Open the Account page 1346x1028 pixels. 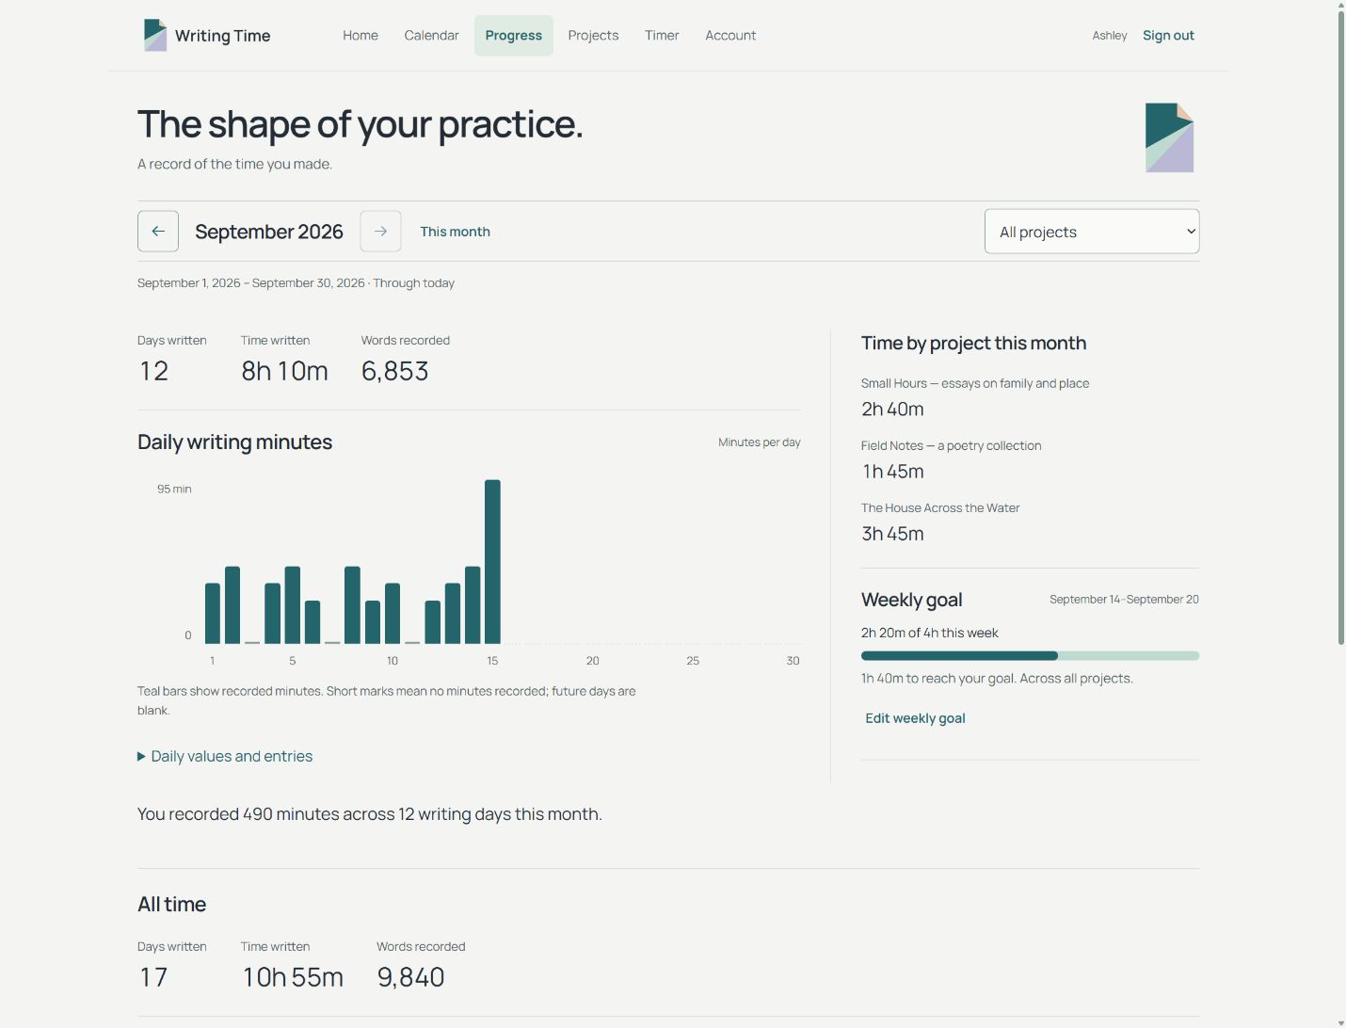point(730,36)
